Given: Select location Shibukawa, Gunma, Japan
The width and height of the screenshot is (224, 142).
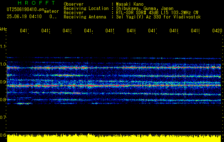Looking at the screenshot, I should [x=145, y=9].
